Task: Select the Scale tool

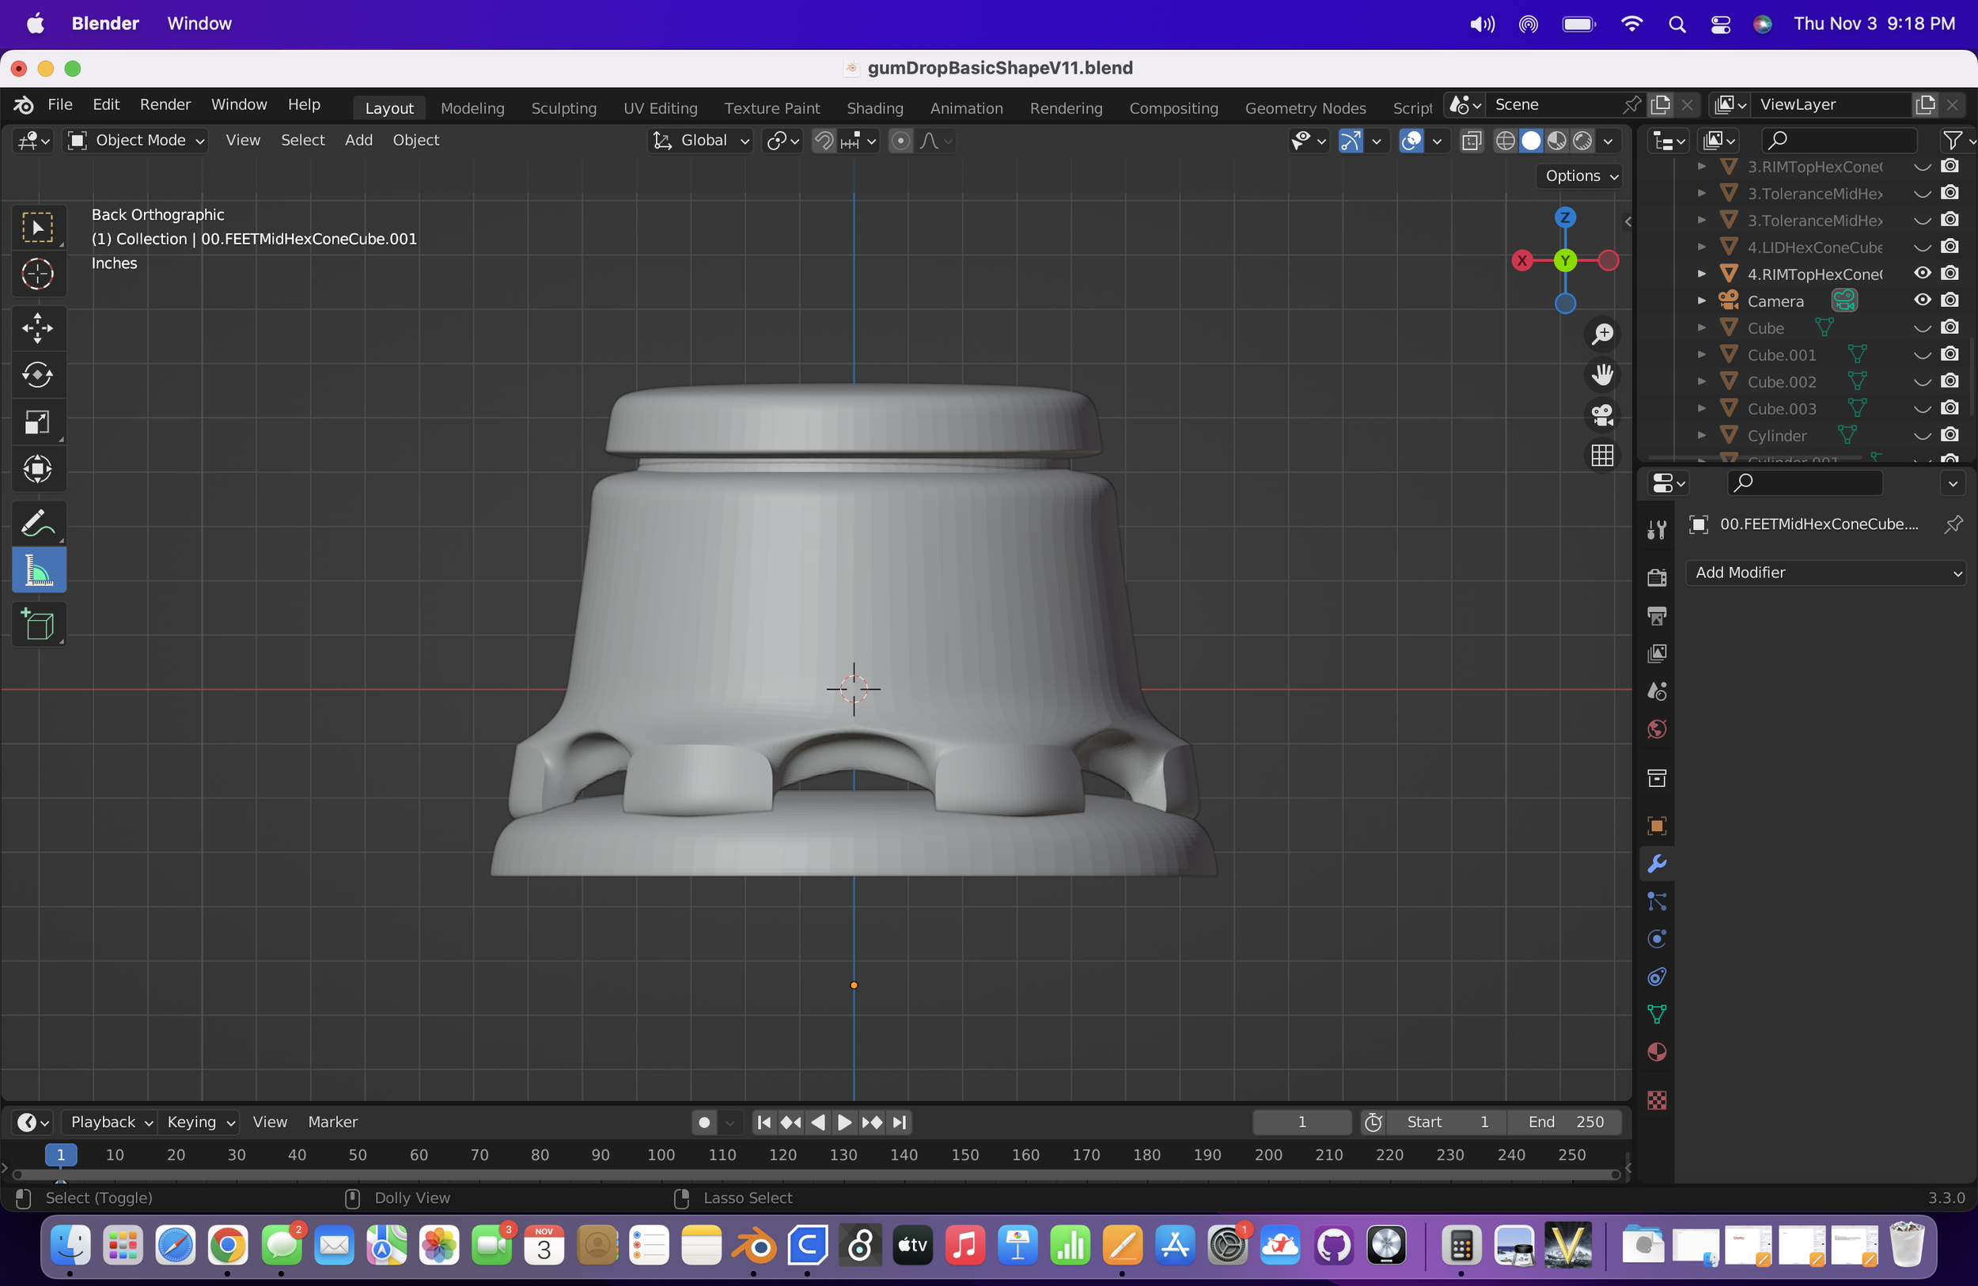Action: point(37,422)
